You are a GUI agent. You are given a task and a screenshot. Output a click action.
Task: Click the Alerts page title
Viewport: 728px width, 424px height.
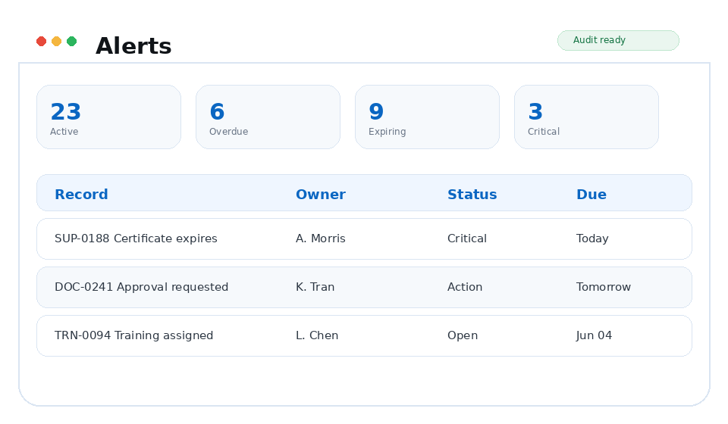(133, 46)
